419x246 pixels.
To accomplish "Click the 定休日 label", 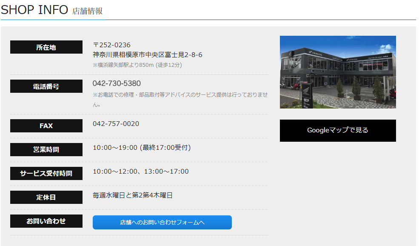I will (46, 197).
